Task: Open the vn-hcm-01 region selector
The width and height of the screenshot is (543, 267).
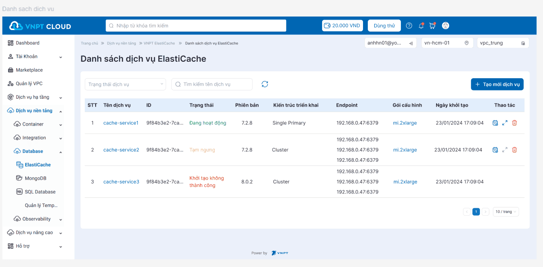Action: (447, 43)
